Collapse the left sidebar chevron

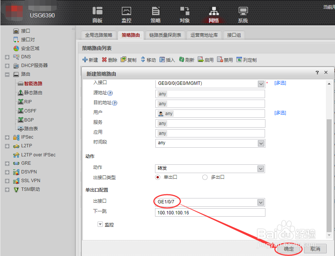point(73,29)
